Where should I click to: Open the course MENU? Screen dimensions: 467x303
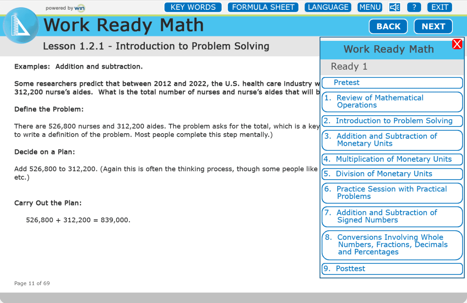coord(369,7)
